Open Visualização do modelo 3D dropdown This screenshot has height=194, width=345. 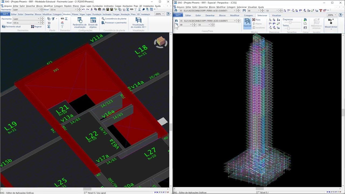point(139,23)
